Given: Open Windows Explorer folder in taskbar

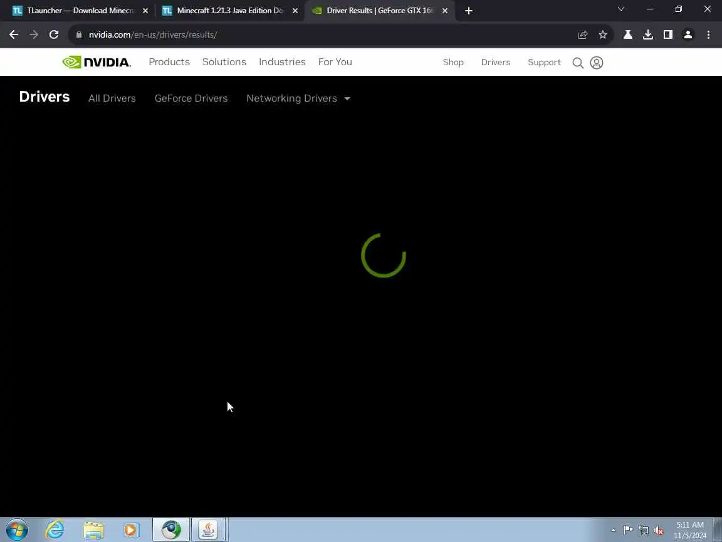Looking at the screenshot, I should 93,530.
